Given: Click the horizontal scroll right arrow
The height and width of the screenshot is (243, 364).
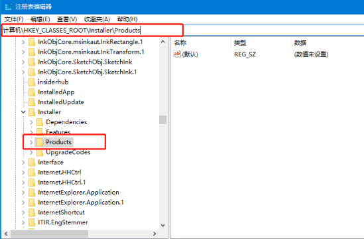Looking at the screenshot, I should 154,234.
